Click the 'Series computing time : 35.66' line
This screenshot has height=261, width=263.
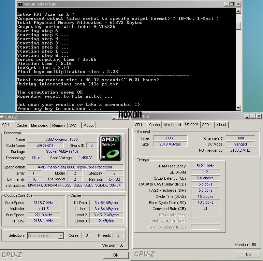57,59
